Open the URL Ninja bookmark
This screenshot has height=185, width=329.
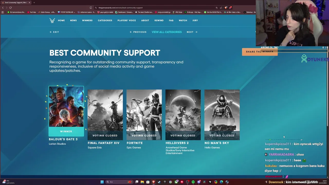tap(177, 12)
